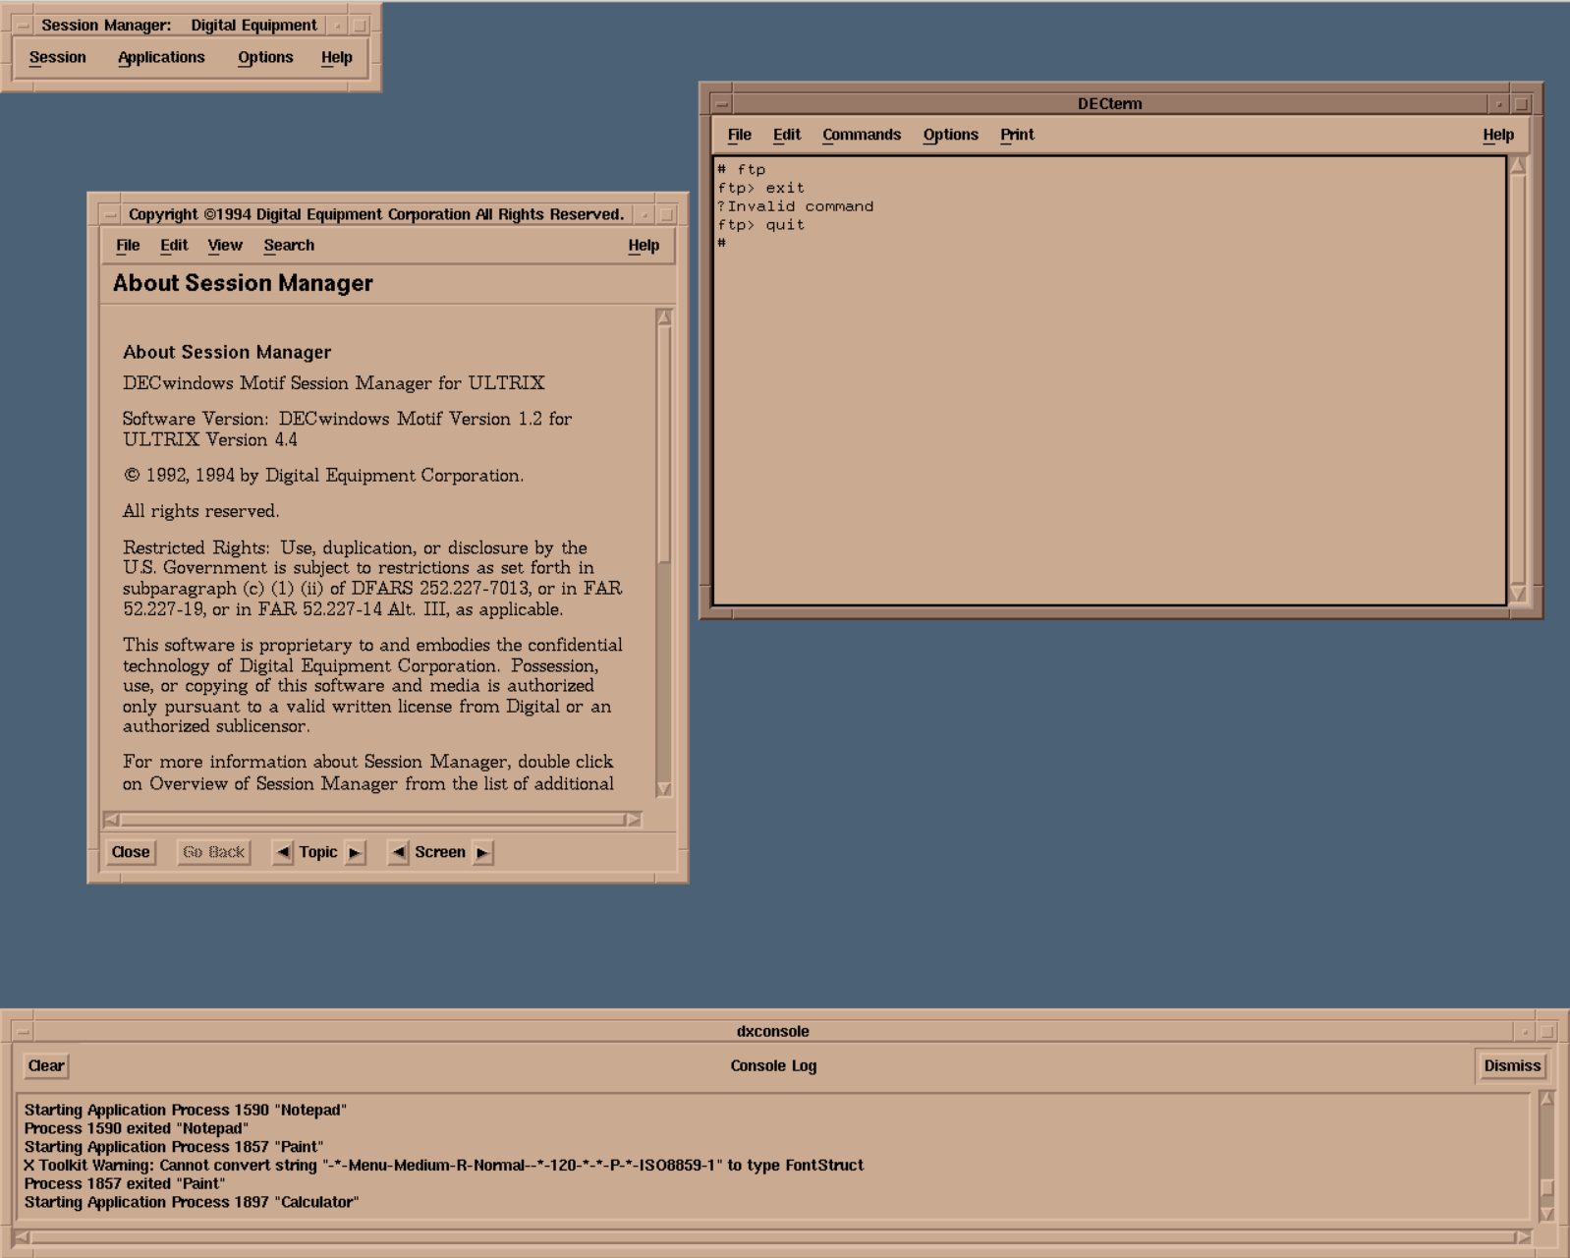This screenshot has width=1570, height=1258.
Task: Open the Applications menu
Action: 161,57
